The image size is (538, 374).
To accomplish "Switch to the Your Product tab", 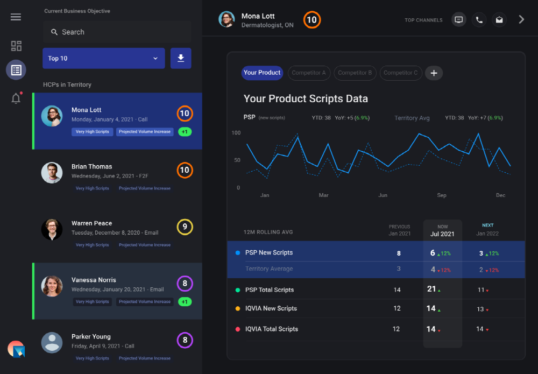I will (262, 73).
